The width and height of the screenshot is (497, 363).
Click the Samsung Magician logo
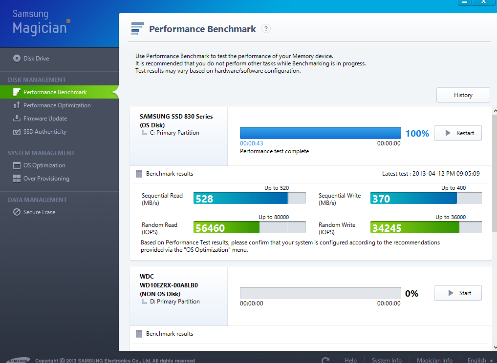pyautogui.click(x=41, y=22)
